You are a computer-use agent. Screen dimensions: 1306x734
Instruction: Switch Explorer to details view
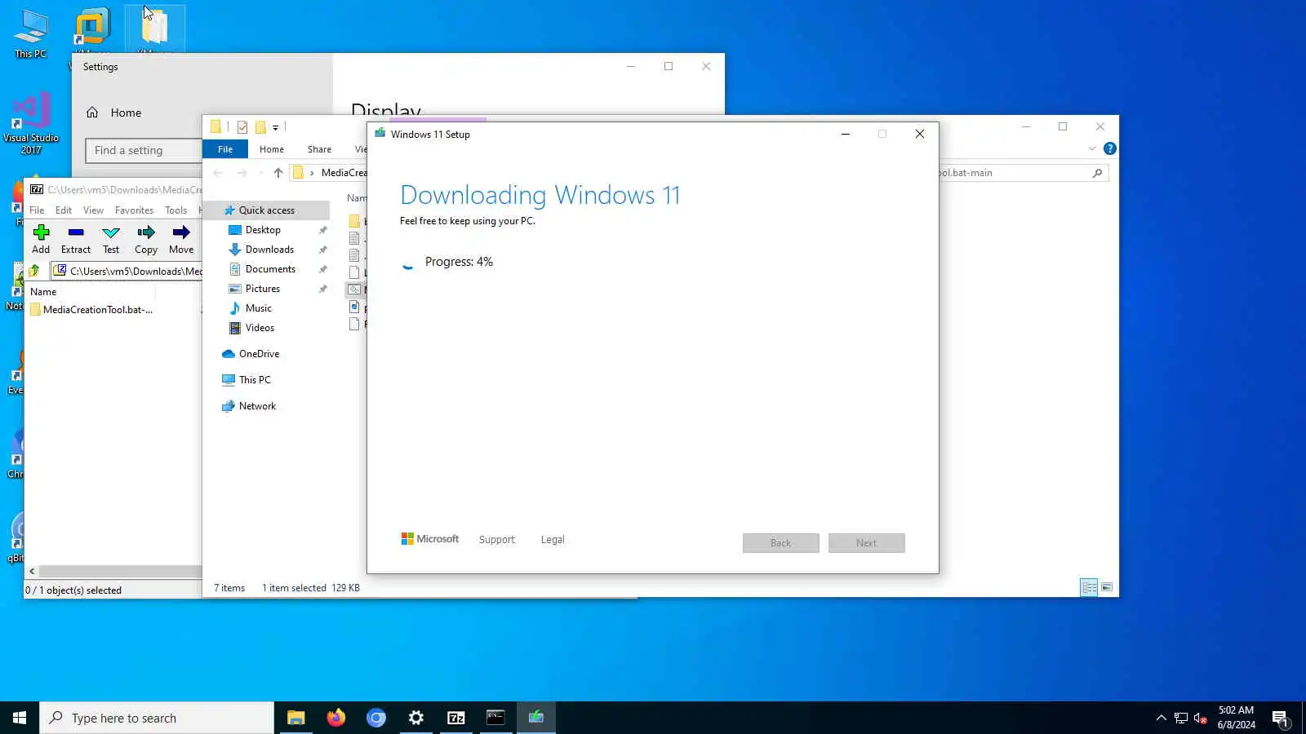[x=1089, y=587]
